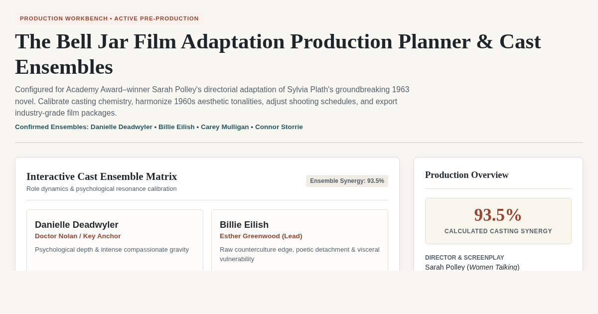598x314 pixels.
Task: Select Danielle Deadwyler's psychological depth description
Action: point(112,250)
